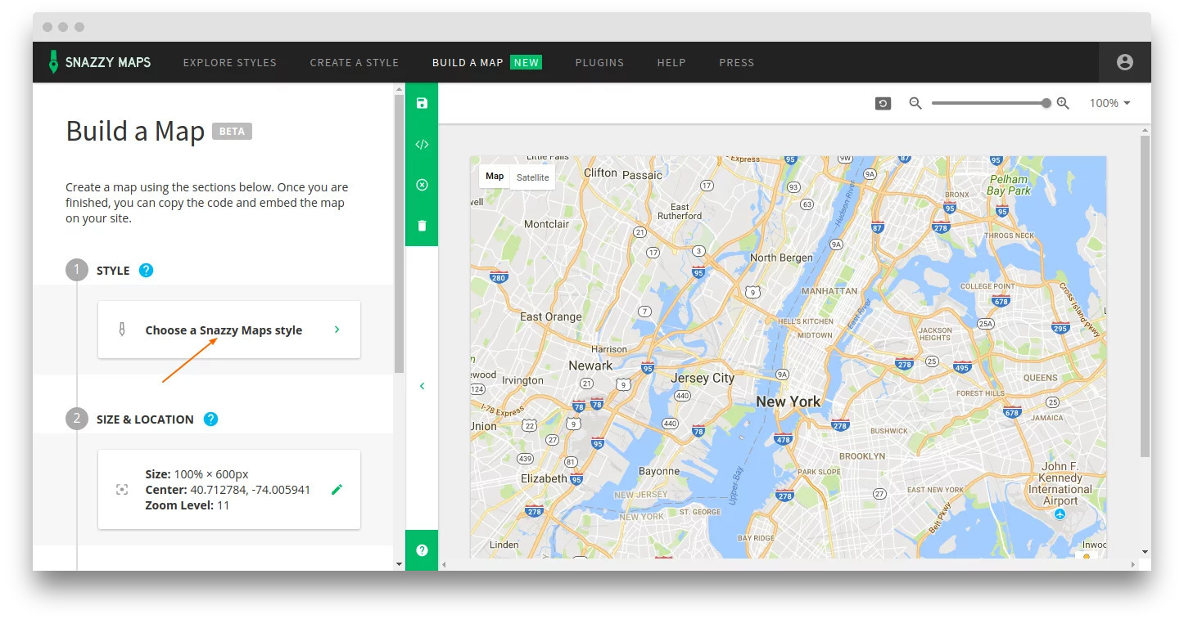
Task: Click the Jersey City map label
Action: click(703, 378)
